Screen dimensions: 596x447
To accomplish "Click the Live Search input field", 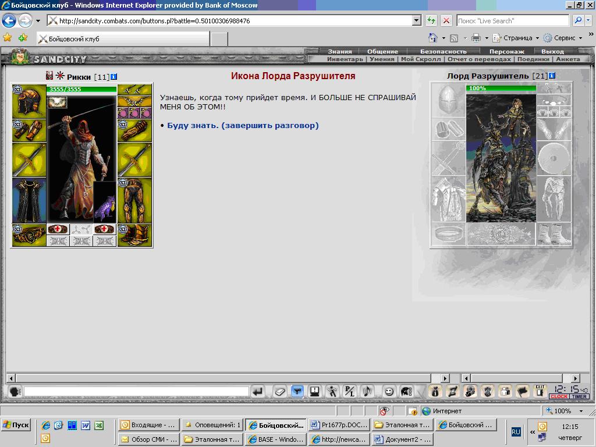I will (x=512, y=20).
